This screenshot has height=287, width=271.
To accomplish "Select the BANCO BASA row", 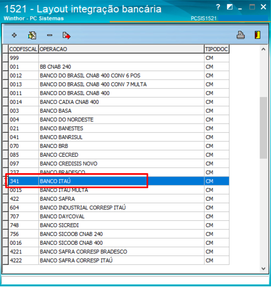I will (x=116, y=111).
